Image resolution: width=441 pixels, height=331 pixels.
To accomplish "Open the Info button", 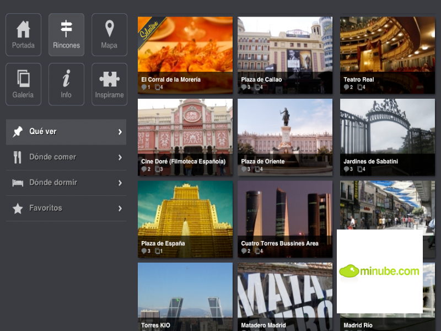I will 66,84.
